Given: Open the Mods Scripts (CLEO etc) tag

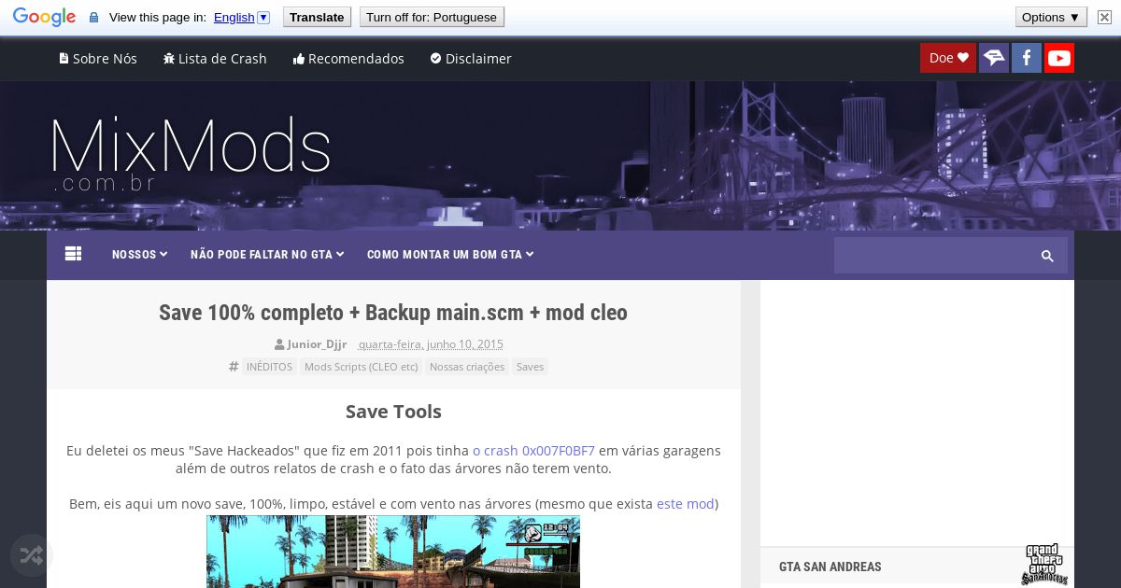Looking at the screenshot, I should point(361,367).
